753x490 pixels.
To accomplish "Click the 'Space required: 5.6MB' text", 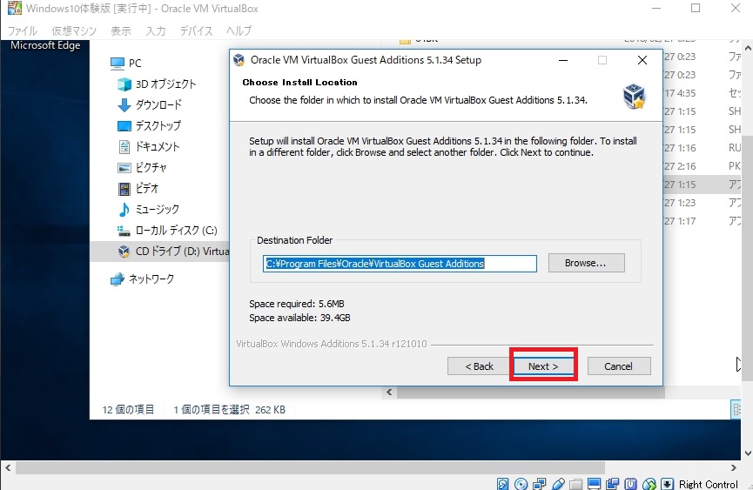I will coord(296,304).
